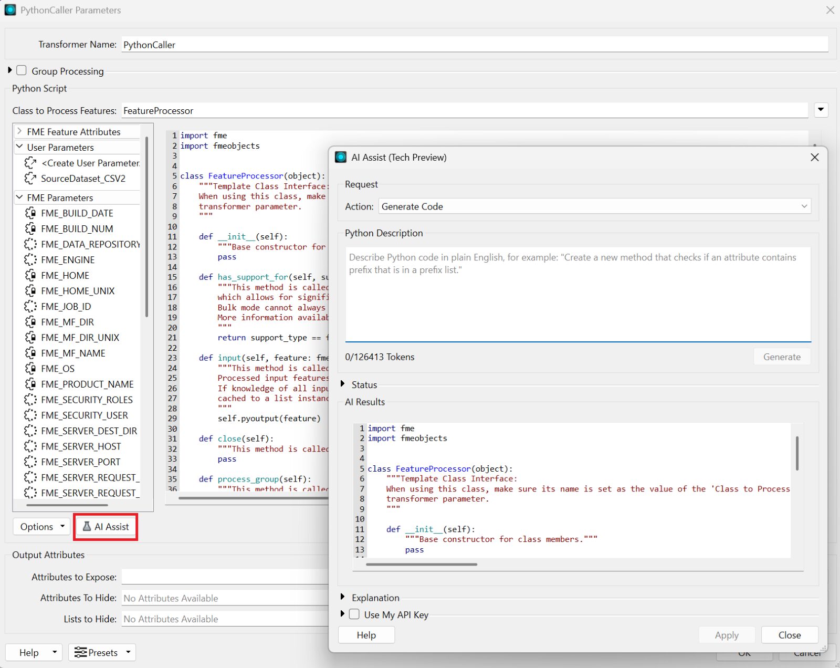Click the FME_MF_DIR_UNIX parameter icon
Screen dimensions: 840x668
click(30, 338)
